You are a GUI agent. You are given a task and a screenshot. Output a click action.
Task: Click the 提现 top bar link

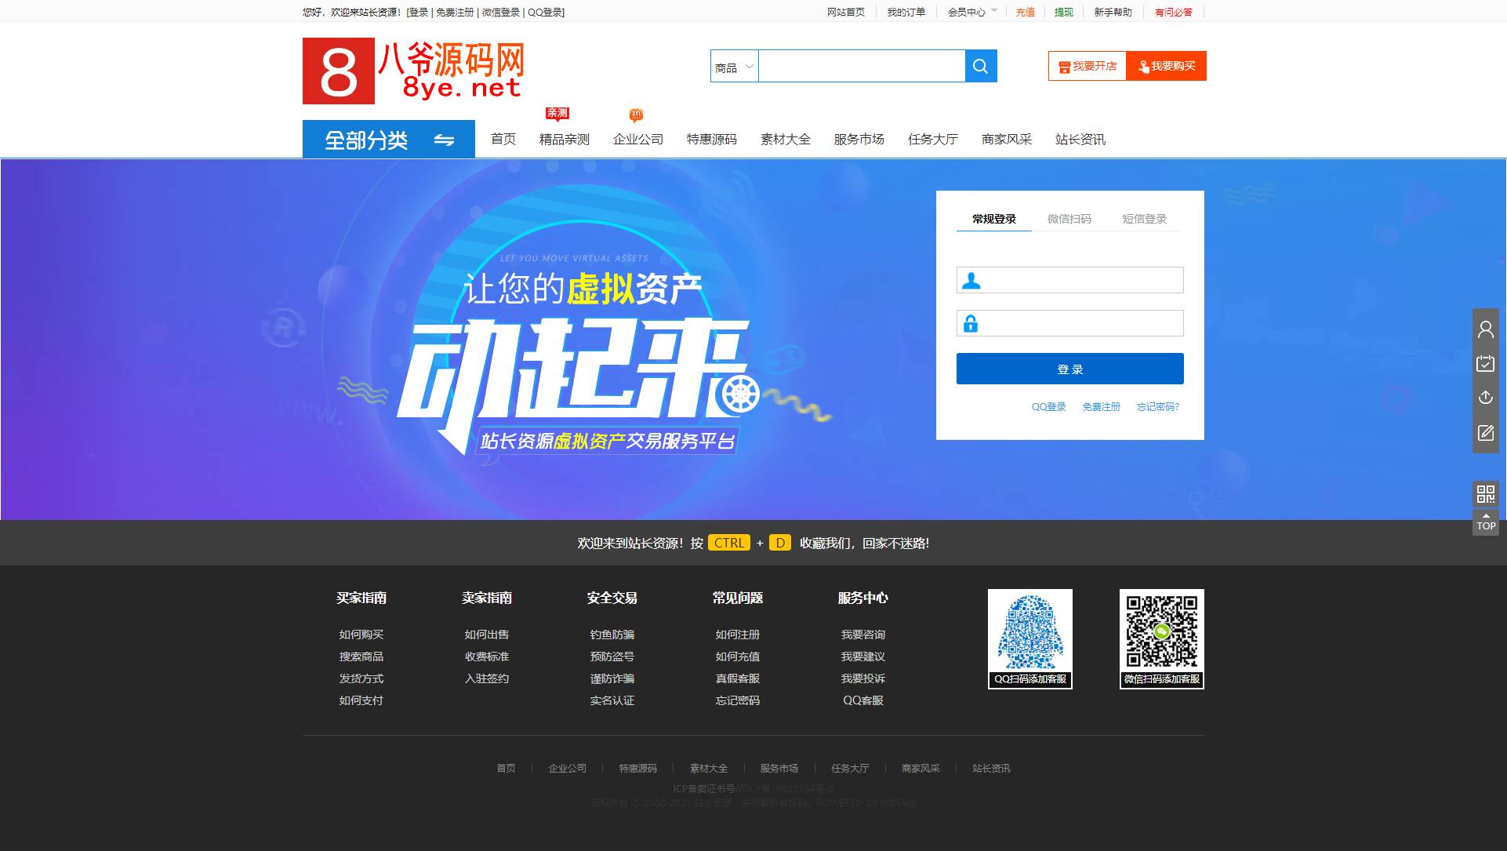[1064, 13]
